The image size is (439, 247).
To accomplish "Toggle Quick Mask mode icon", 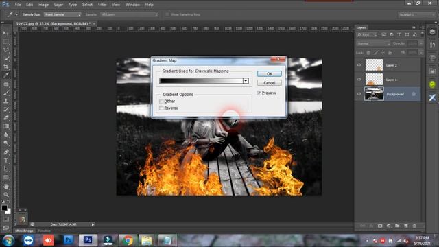I will [x=6, y=220].
